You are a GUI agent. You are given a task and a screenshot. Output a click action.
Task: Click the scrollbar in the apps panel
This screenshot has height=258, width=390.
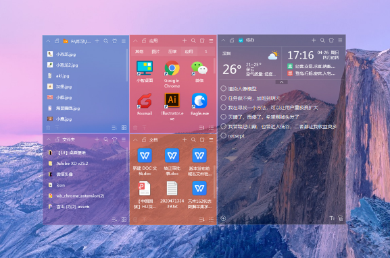(x=215, y=65)
